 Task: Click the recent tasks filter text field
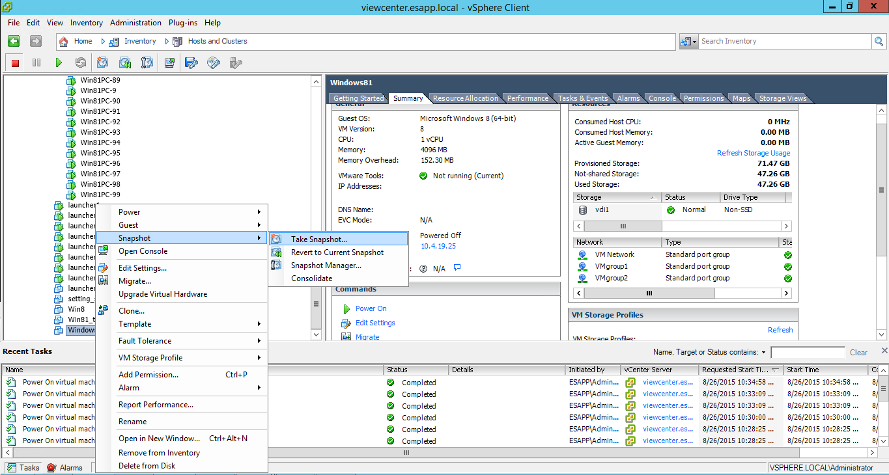tap(807, 352)
